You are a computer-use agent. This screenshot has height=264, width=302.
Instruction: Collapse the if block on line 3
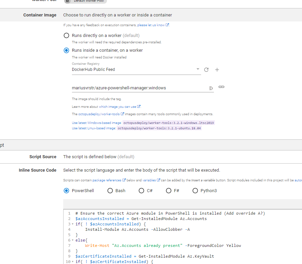72,224
